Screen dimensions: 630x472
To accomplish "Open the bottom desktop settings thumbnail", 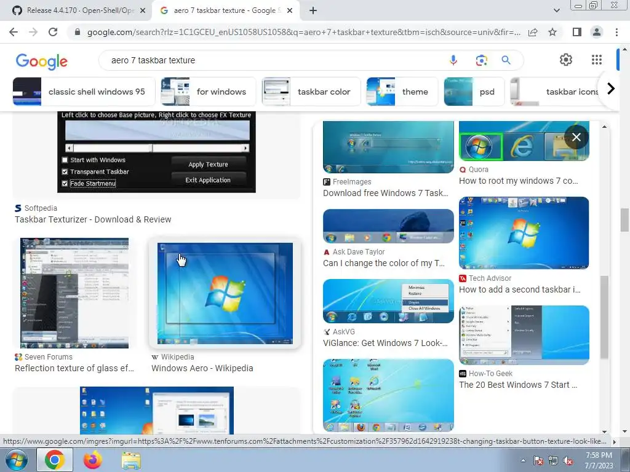I will point(157,410).
